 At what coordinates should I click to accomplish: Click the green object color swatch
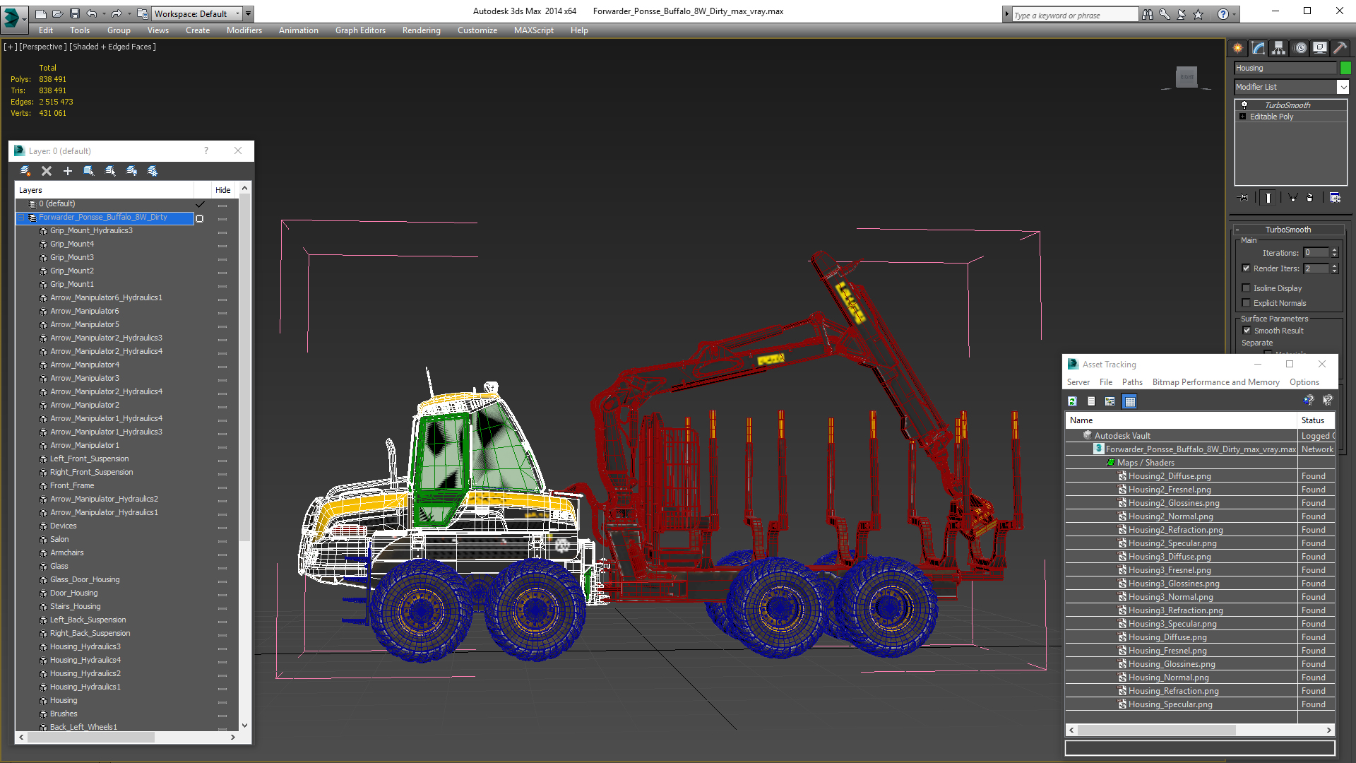pos(1345,68)
